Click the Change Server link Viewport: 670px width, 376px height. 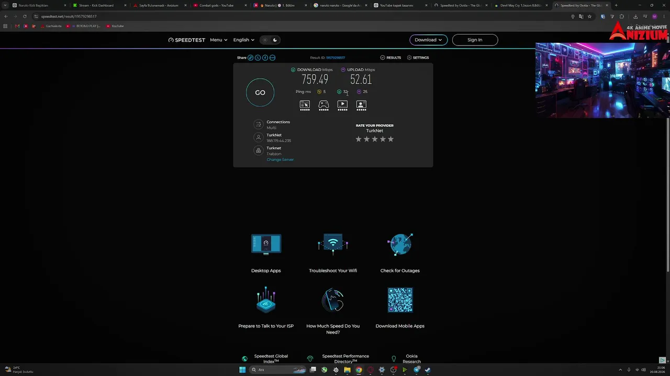(280, 159)
